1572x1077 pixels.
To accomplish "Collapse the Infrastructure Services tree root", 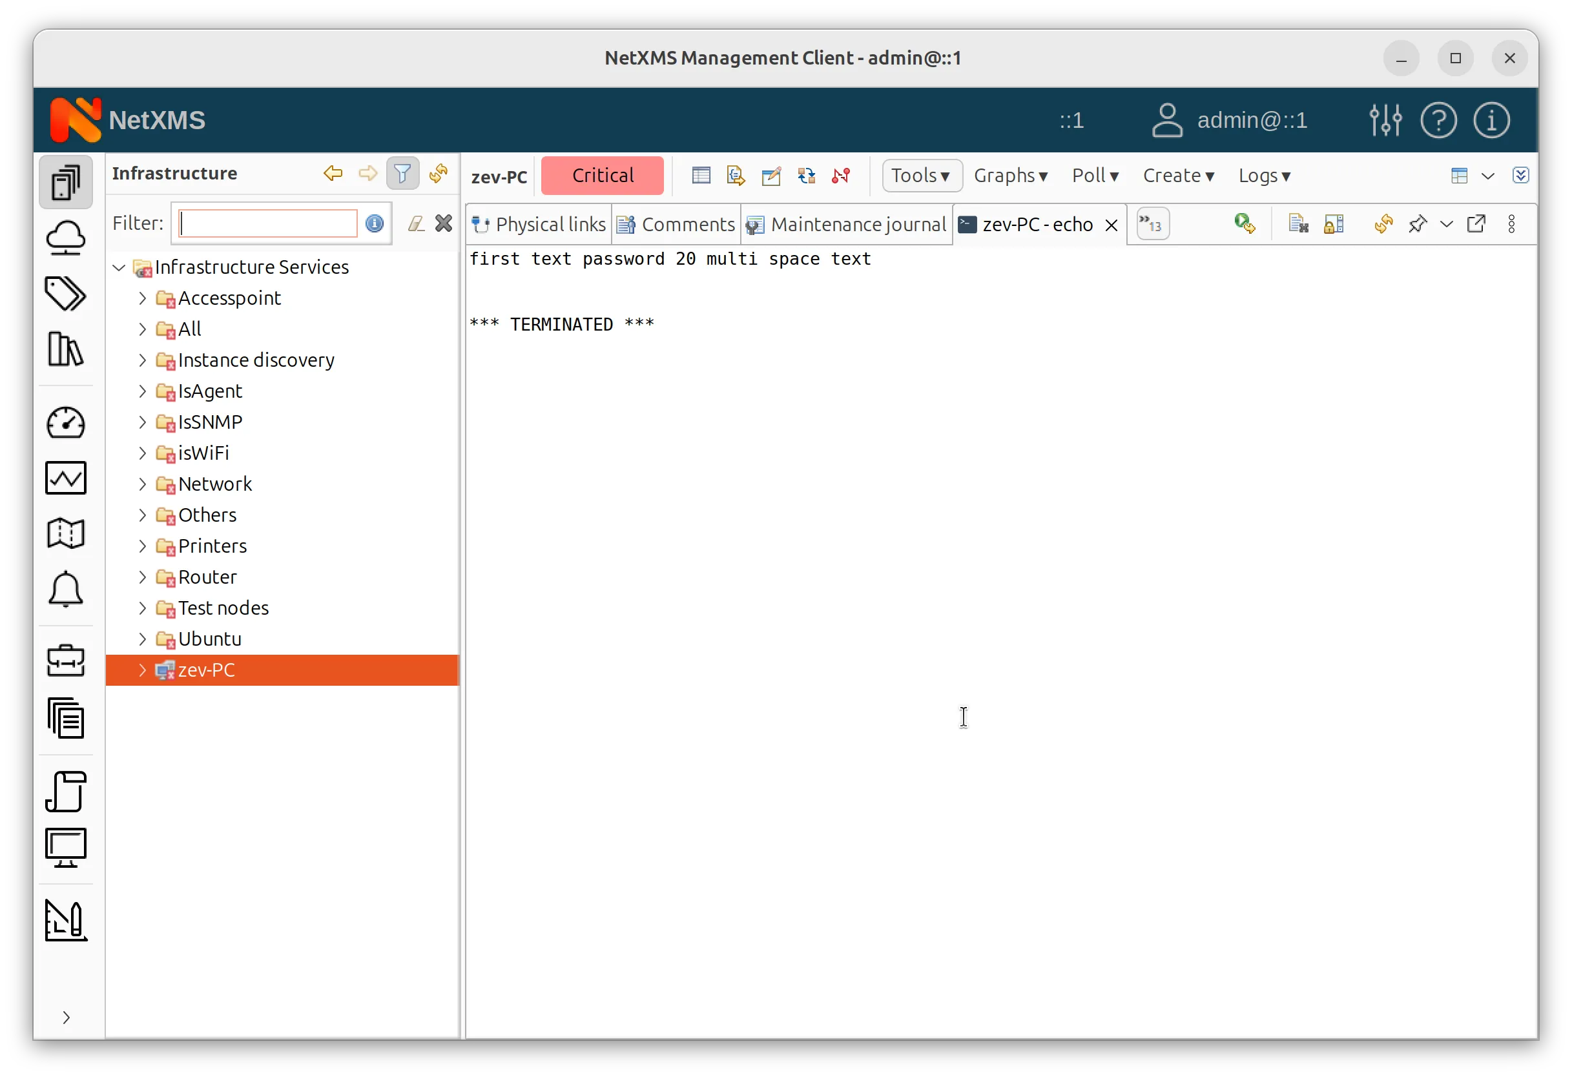I will pyautogui.click(x=119, y=268).
